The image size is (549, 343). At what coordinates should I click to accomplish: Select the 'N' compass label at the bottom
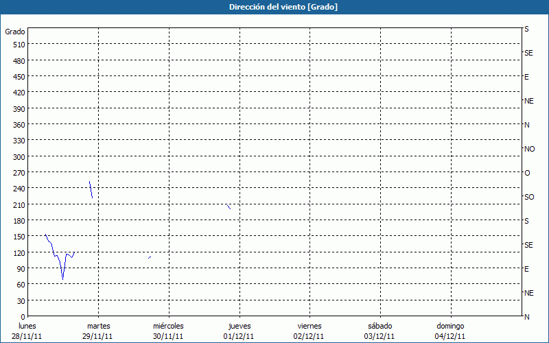(x=527, y=317)
